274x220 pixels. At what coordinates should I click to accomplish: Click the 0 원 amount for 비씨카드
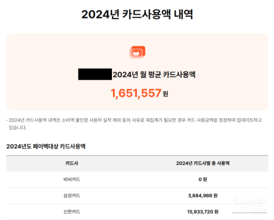203,179
